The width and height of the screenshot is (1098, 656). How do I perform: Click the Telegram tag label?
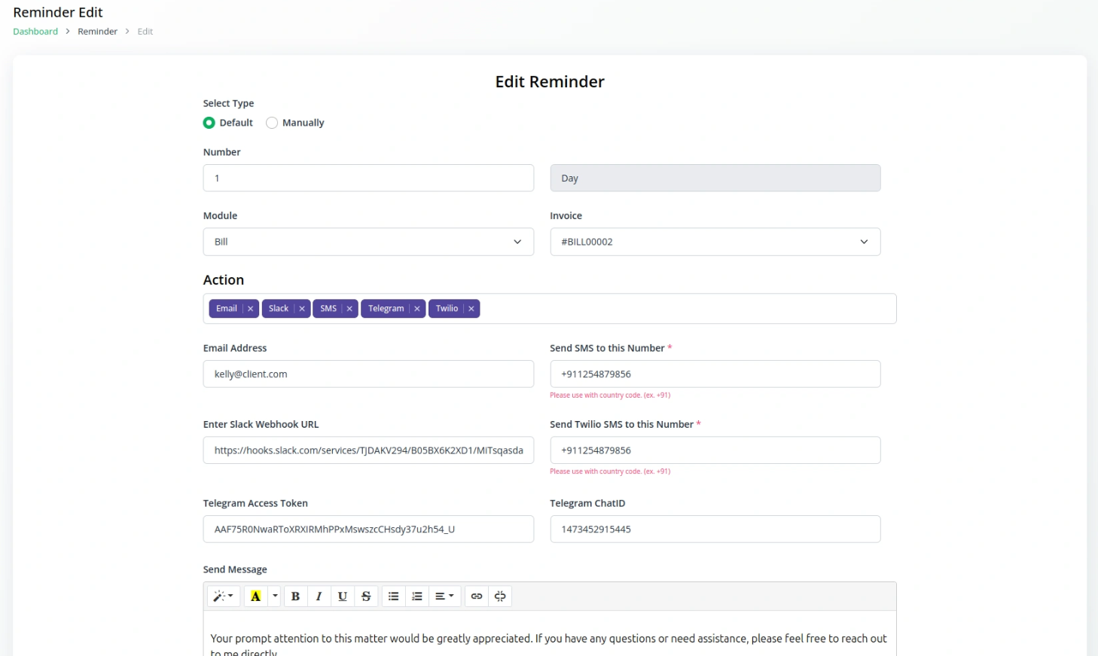pyautogui.click(x=386, y=309)
